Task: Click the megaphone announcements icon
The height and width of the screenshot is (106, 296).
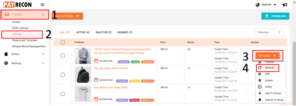Action: (285, 5)
